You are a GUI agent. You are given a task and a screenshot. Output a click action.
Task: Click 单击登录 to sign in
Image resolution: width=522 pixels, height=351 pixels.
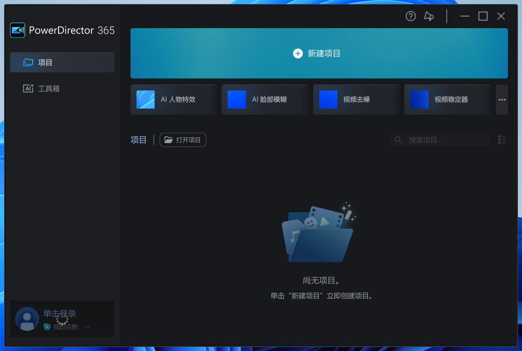tap(59, 314)
